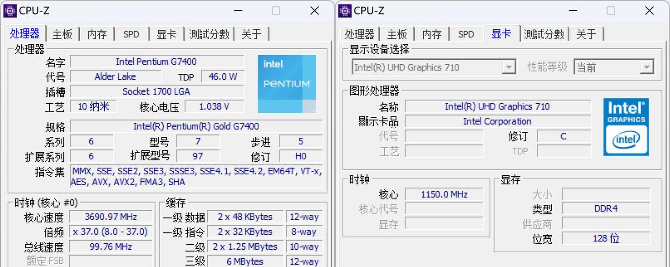Click the 显存 类型 value DDR4
Image resolution: width=670 pixels, height=267 pixels.
pos(606,209)
